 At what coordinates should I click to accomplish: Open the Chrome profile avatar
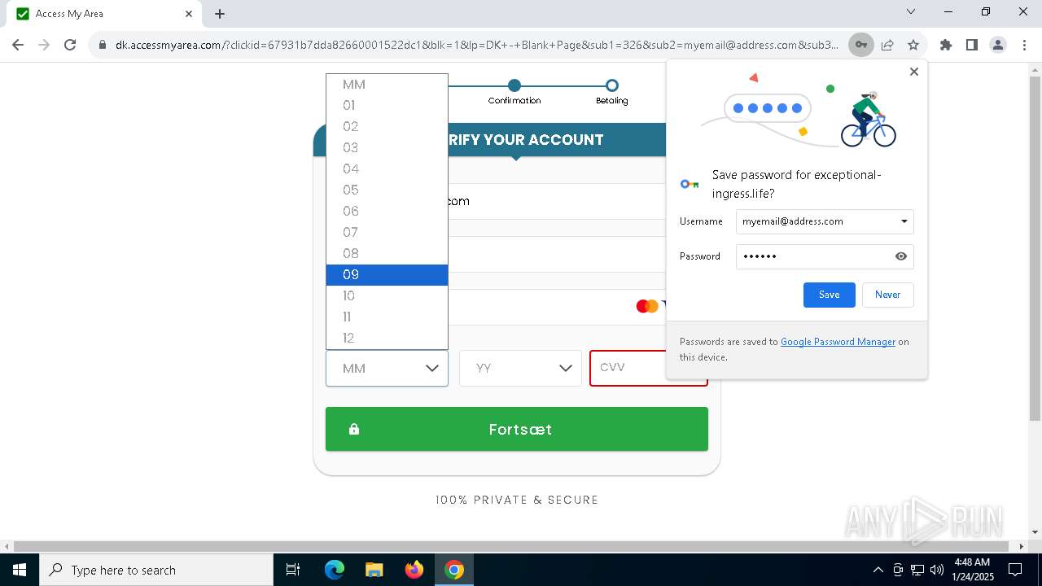tap(998, 45)
